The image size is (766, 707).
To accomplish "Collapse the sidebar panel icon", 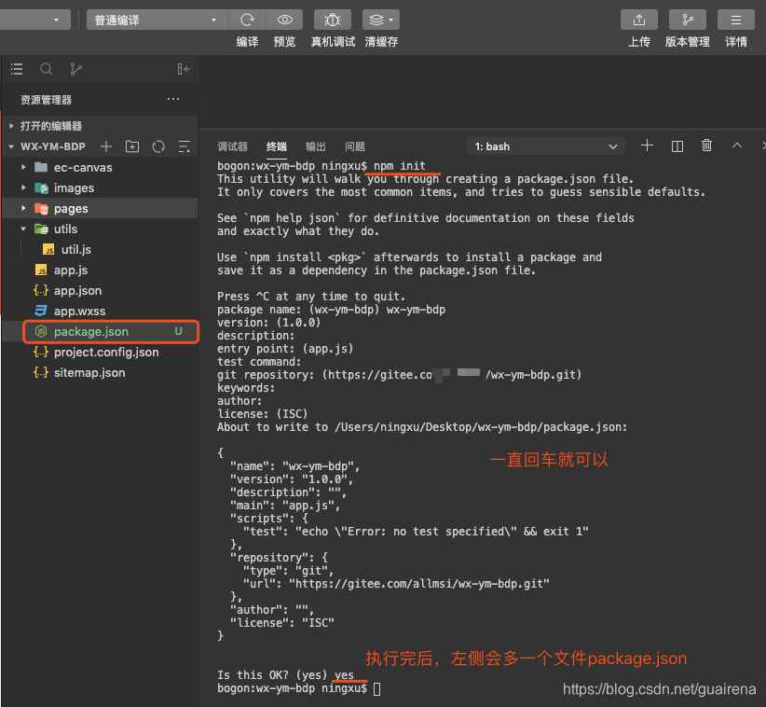I will pyautogui.click(x=184, y=69).
